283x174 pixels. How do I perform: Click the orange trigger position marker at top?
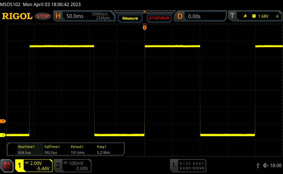145,27
